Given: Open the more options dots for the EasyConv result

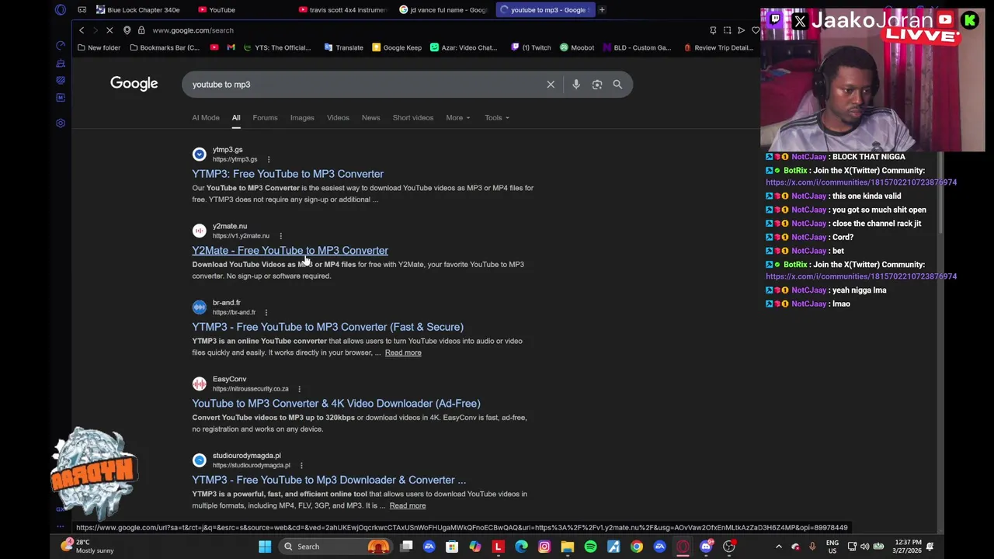Looking at the screenshot, I should (x=299, y=389).
